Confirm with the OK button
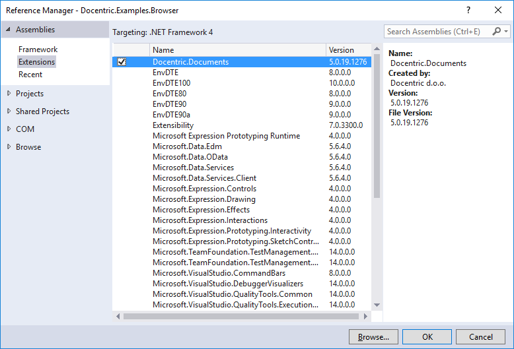This screenshot has height=349, width=514. (427, 337)
